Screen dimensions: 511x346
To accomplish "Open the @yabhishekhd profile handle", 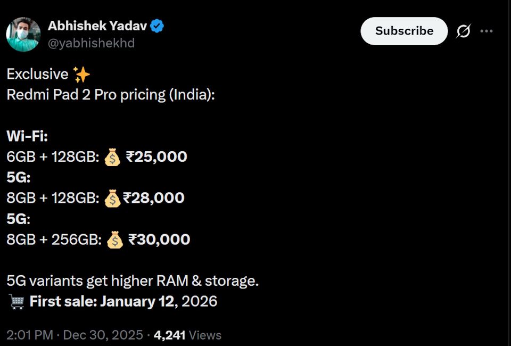I will click(92, 43).
